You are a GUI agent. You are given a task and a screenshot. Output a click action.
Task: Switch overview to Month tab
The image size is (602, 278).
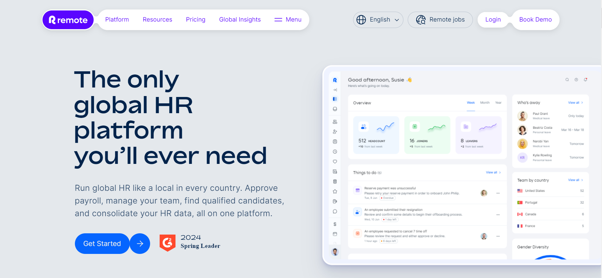[x=485, y=103]
